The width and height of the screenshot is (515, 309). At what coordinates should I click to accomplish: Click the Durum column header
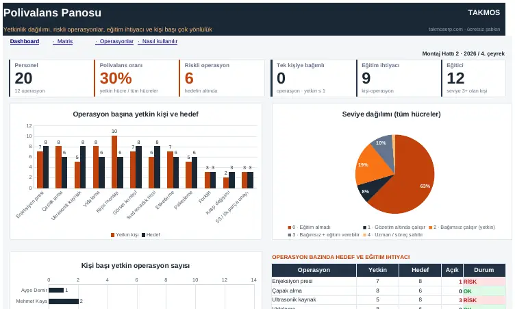pyautogui.click(x=484, y=270)
